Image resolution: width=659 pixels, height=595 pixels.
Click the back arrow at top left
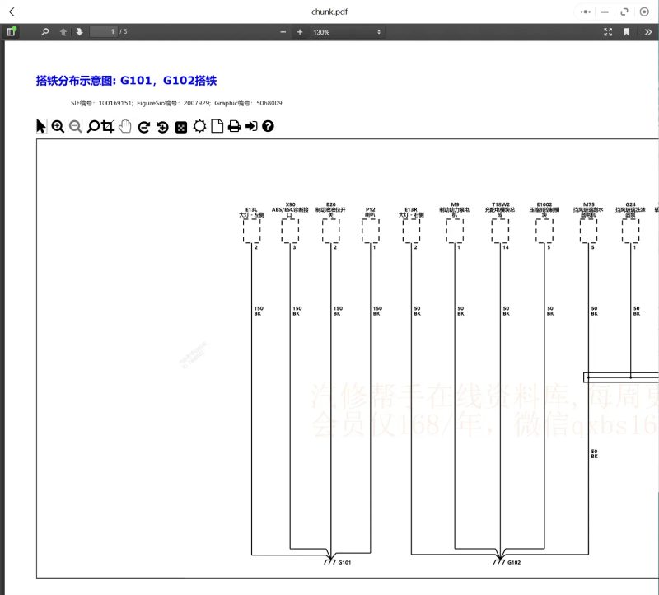click(x=12, y=12)
